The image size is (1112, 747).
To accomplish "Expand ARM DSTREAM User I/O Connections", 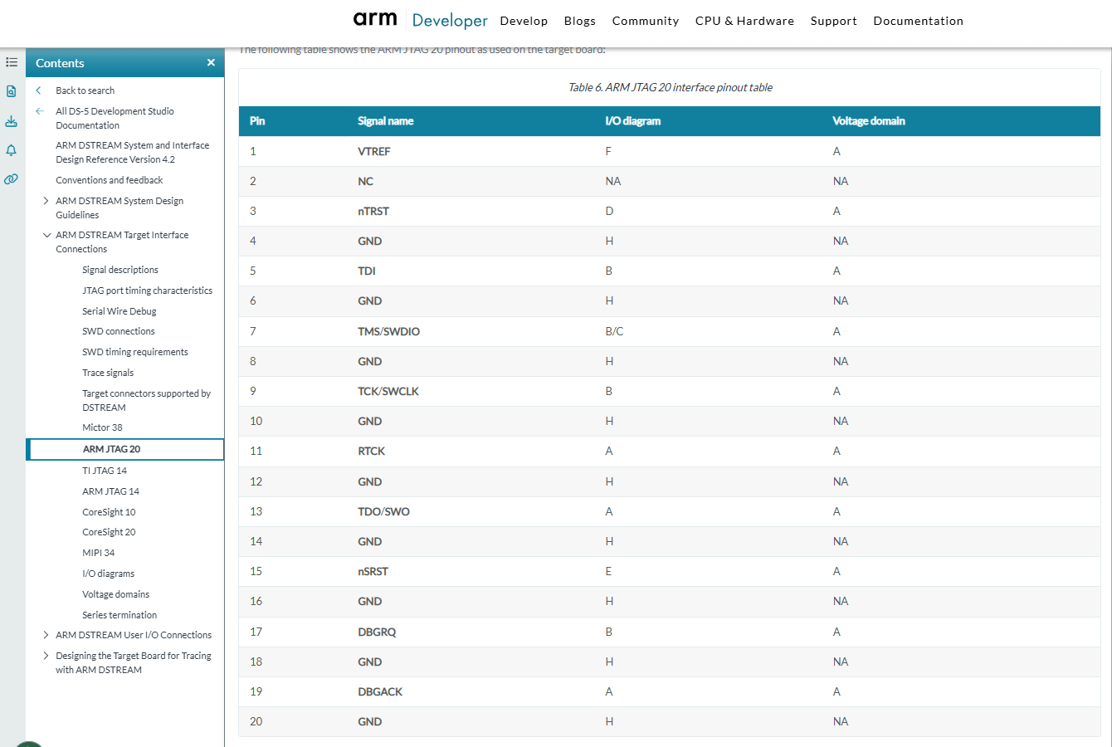I will (46, 635).
